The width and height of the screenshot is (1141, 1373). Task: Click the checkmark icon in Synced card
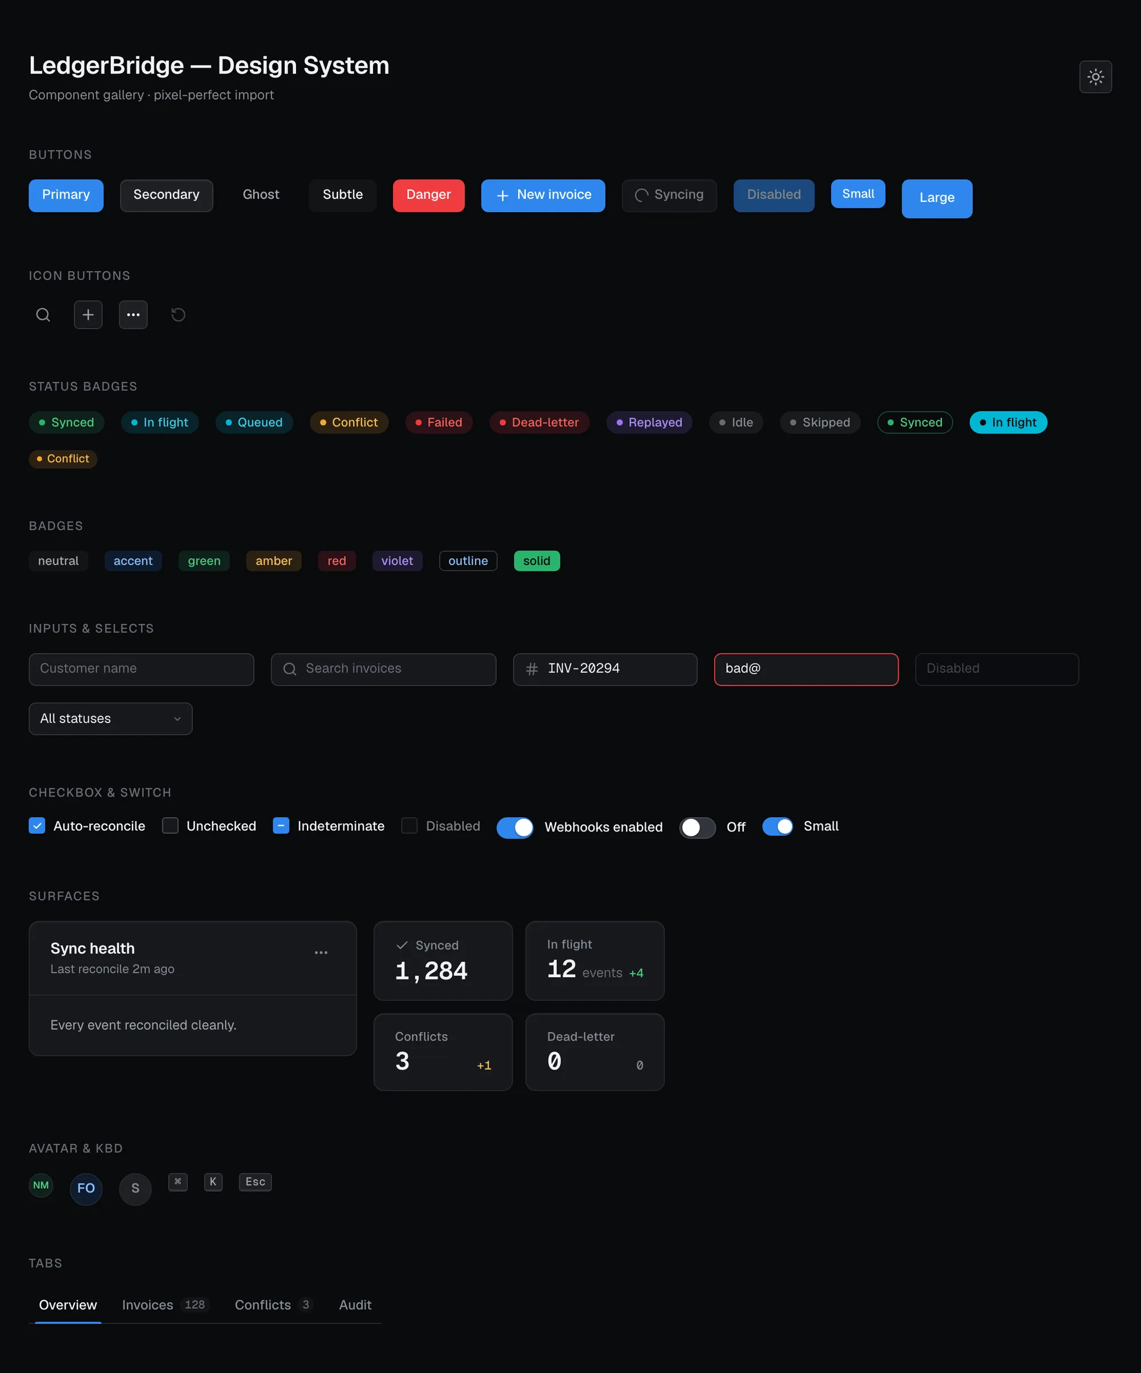(402, 945)
